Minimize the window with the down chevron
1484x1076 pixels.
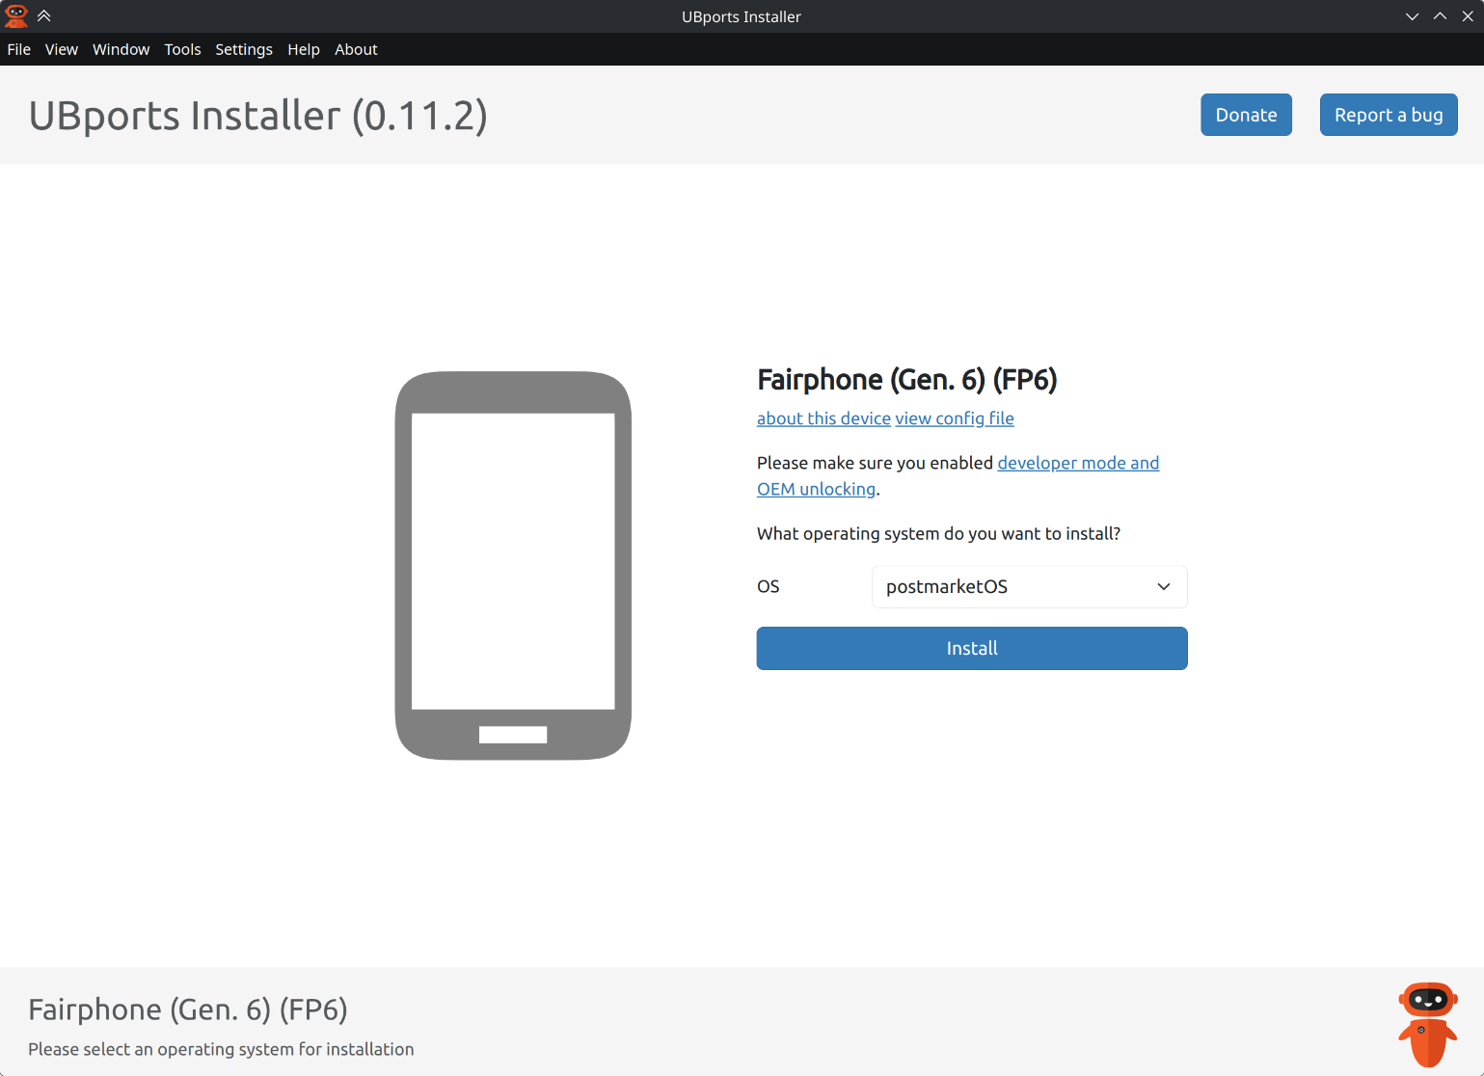tap(1412, 16)
